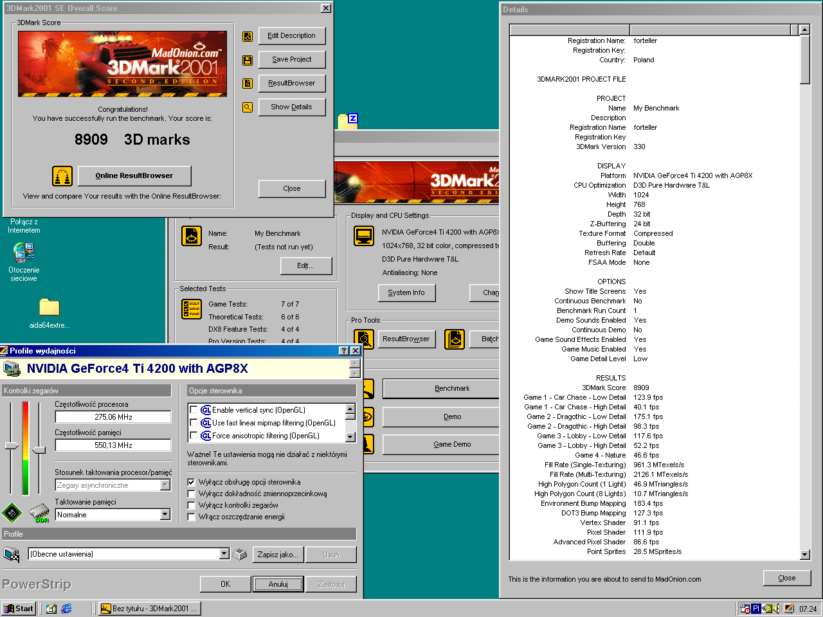Launch Internet Explorer from quick launch

click(x=66, y=609)
